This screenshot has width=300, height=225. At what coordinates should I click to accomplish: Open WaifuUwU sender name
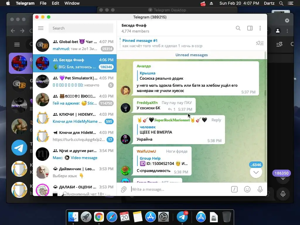click(x=146, y=151)
